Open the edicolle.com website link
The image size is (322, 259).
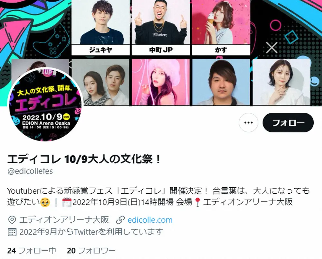click(x=150, y=220)
